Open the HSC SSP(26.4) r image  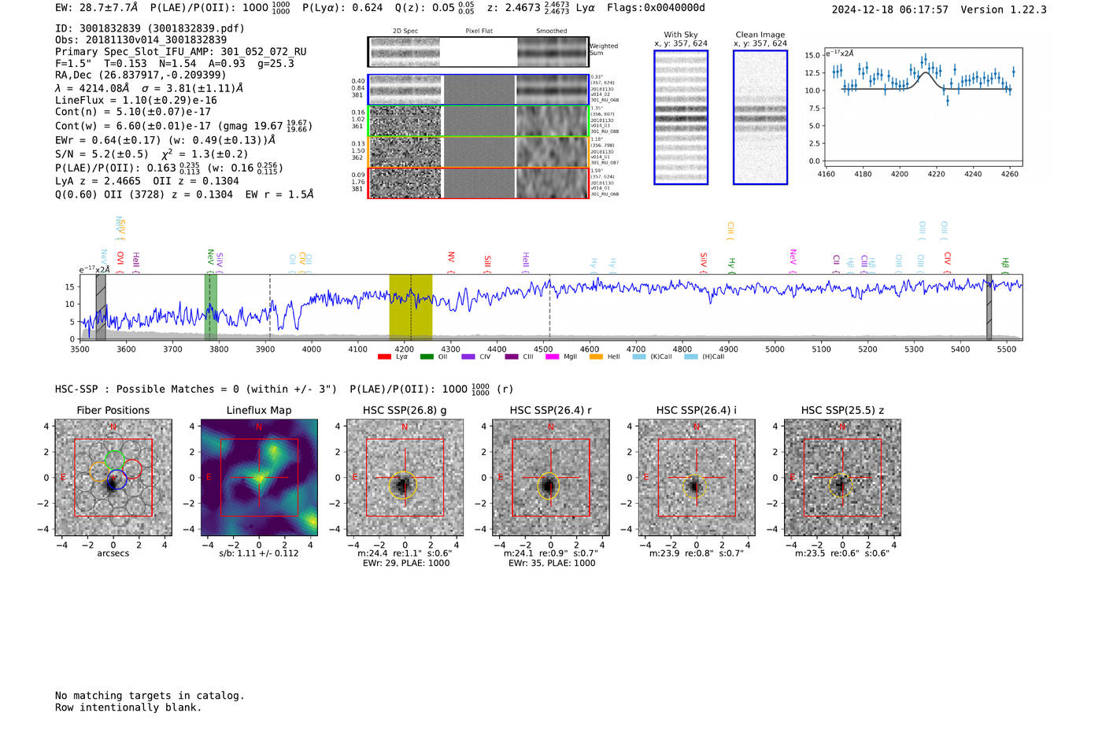[550, 478]
